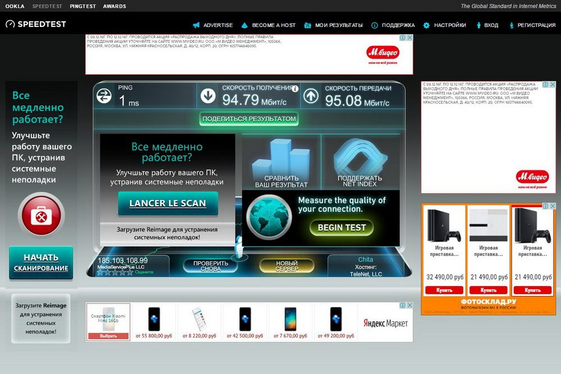Click the M.Видео logo in top banner

click(383, 54)
